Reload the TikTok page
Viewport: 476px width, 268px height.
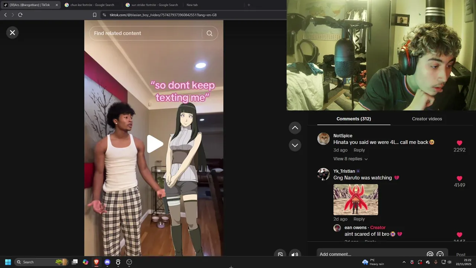(x=20, y=15)
